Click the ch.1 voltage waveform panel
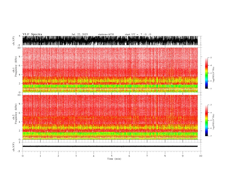The image size is (226, 175). [110, 41]
